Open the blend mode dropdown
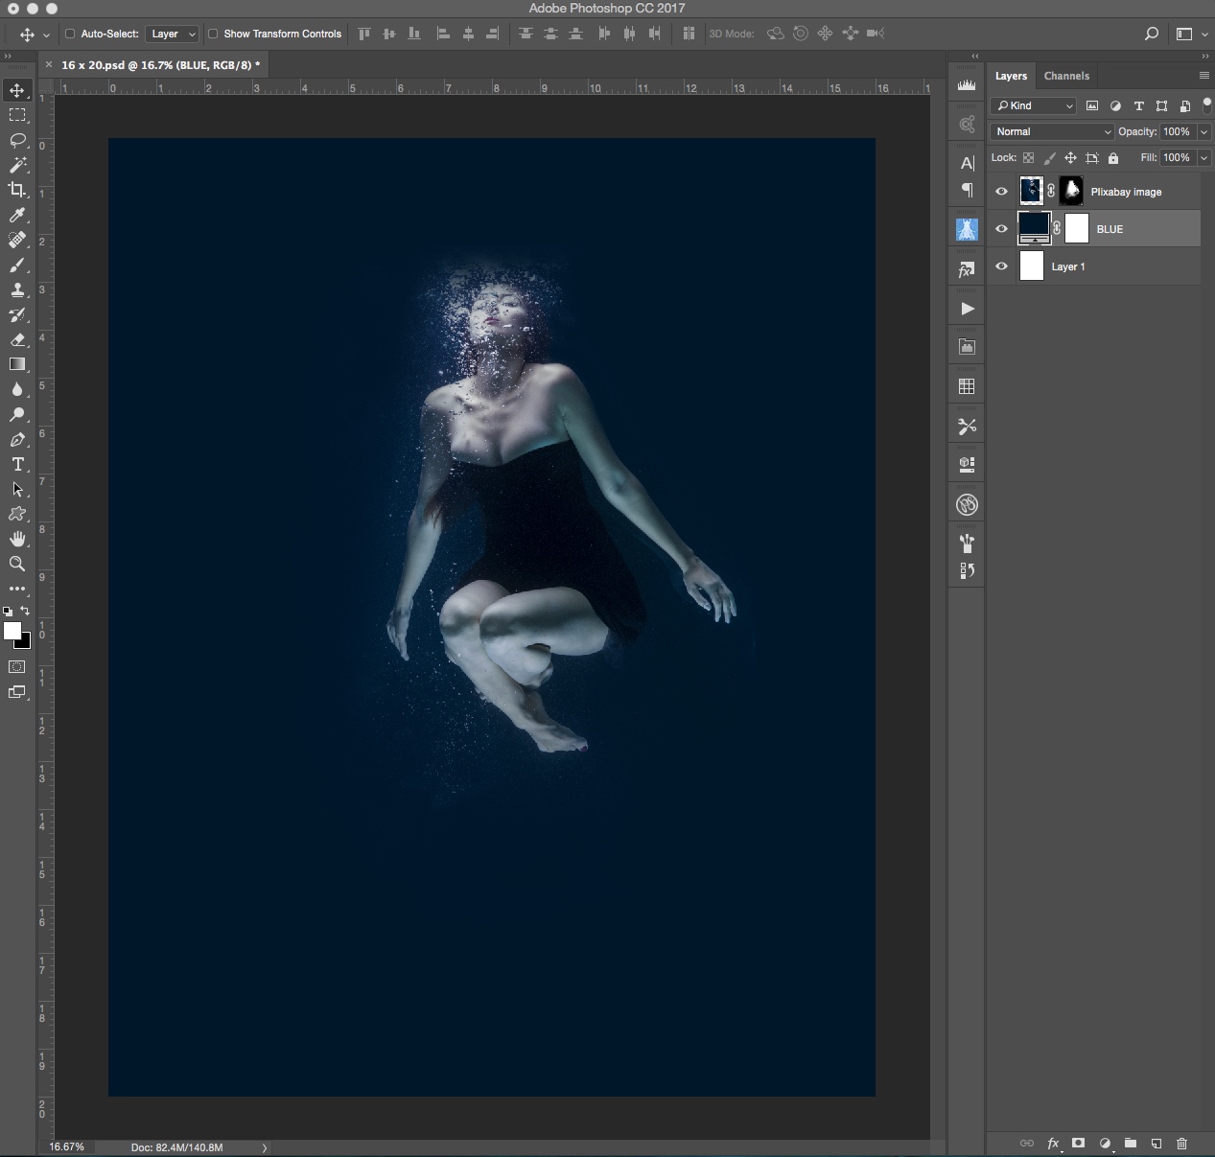1215x1157 pixels. (1050, 131)
